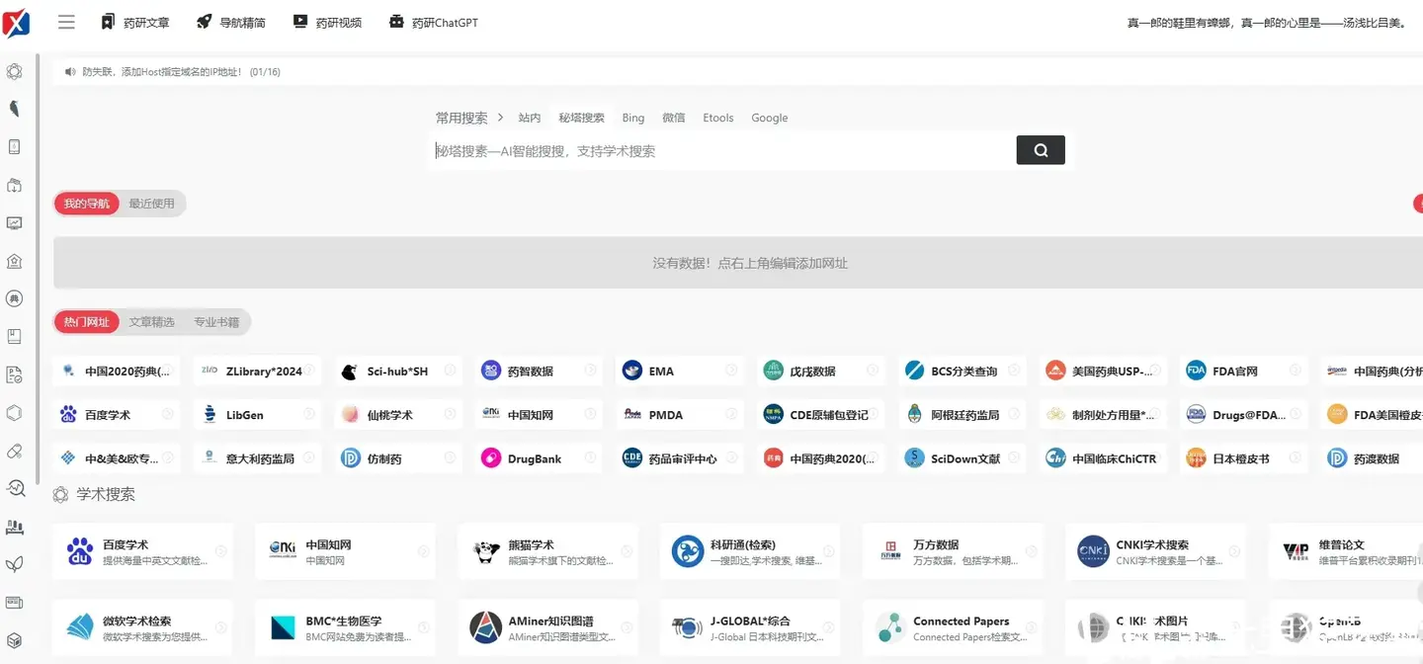
Task: Click the arrow icon on the EMA card
Action: [732, 371]
